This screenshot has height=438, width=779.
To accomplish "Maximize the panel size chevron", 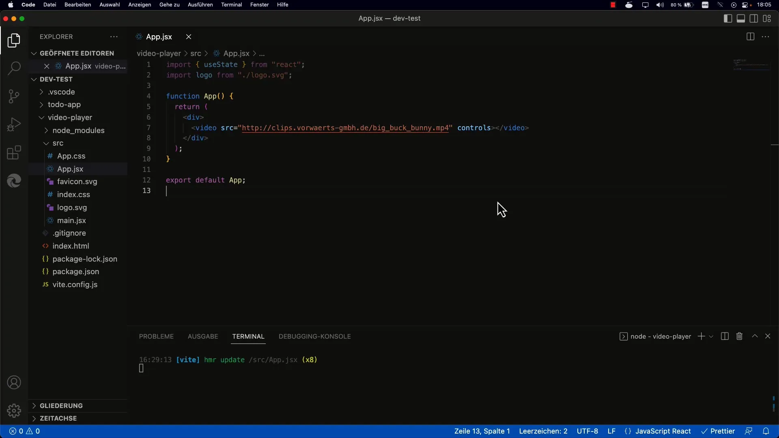I will (x=755, y=336).
